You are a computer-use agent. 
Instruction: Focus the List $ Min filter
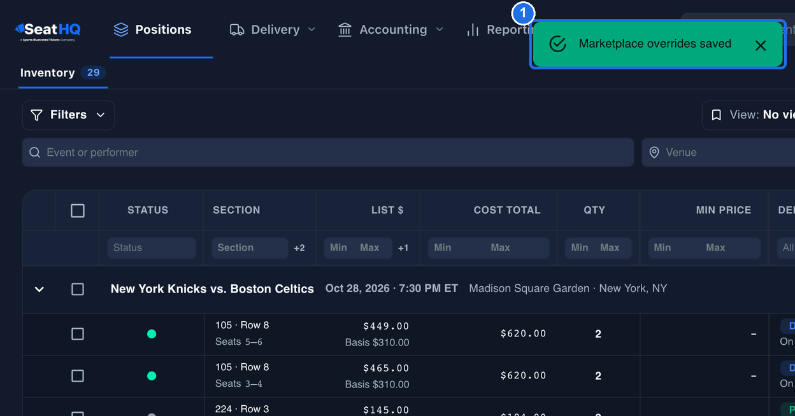(x=340, y=248)
